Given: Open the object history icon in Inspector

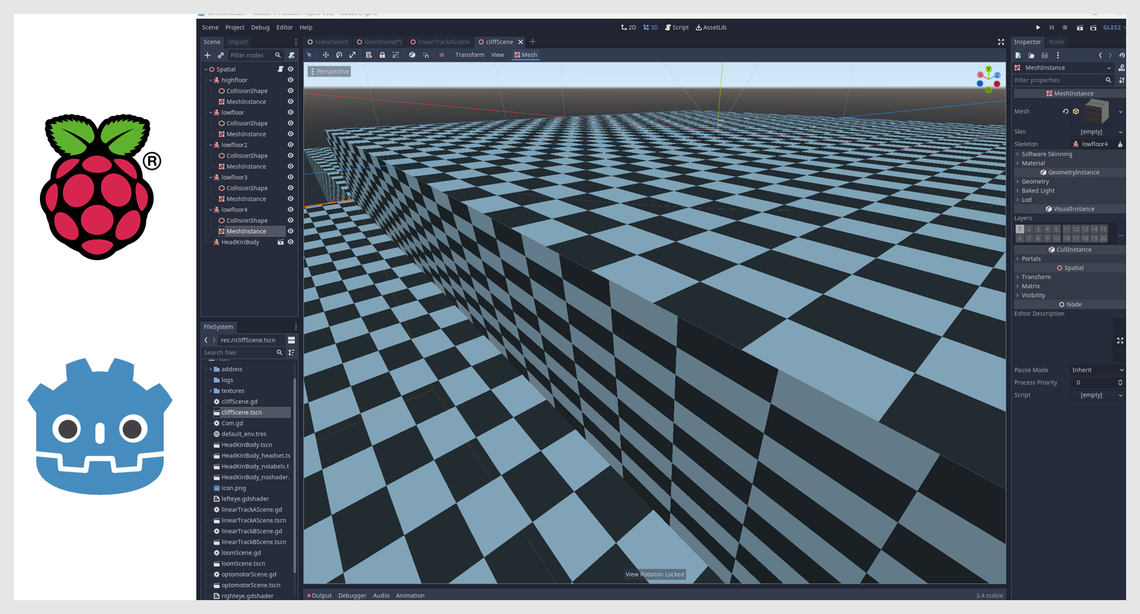Looking at the screenshot, I should [1122, 55].
